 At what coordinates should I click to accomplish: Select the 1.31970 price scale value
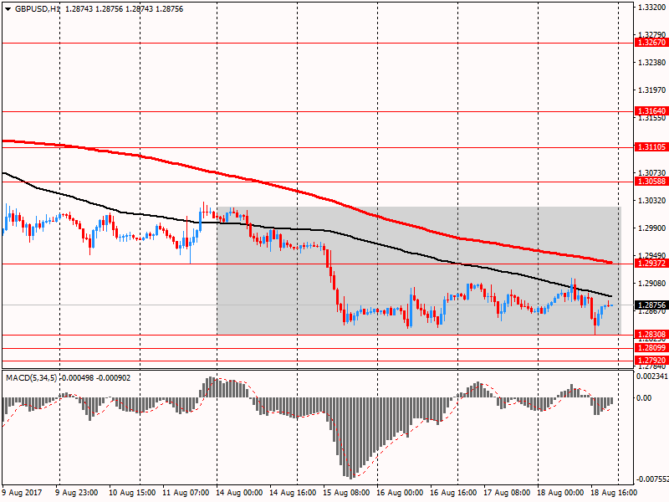coord(652,90)
